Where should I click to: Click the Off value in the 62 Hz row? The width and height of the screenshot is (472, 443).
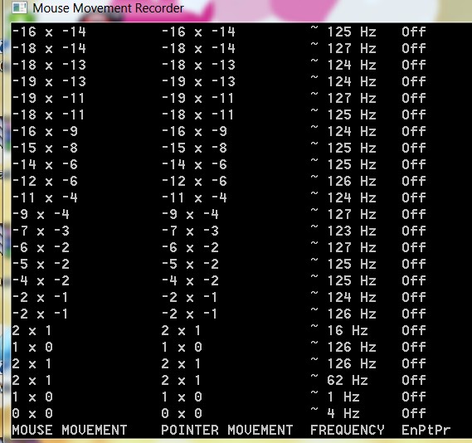click(414, 380)
